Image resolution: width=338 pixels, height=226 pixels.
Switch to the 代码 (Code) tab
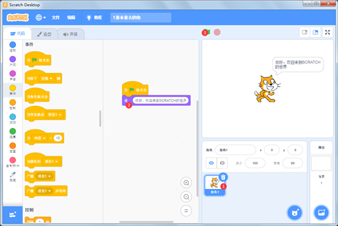coord(18,34)
